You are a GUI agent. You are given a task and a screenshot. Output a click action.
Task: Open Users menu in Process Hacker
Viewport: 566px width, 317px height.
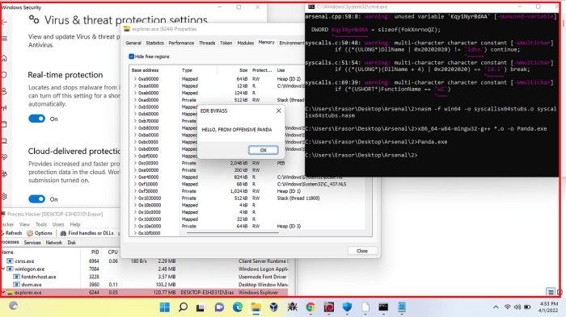58,224
